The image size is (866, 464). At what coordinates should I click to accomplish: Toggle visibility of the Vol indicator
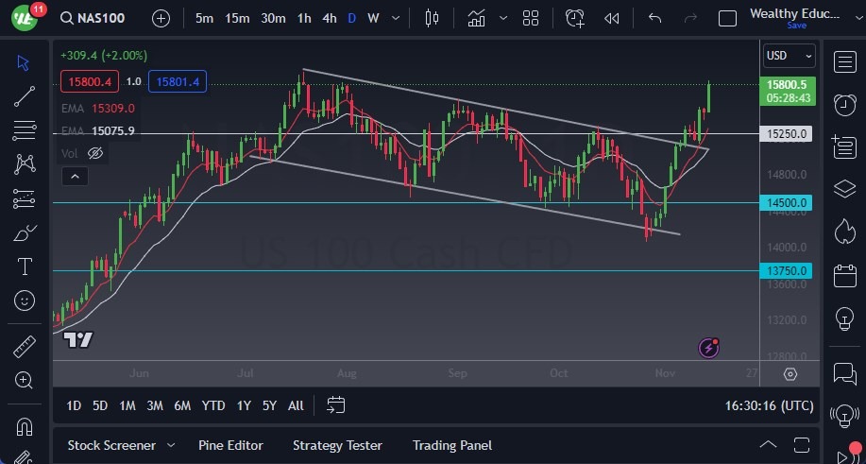tap(95, 153)
